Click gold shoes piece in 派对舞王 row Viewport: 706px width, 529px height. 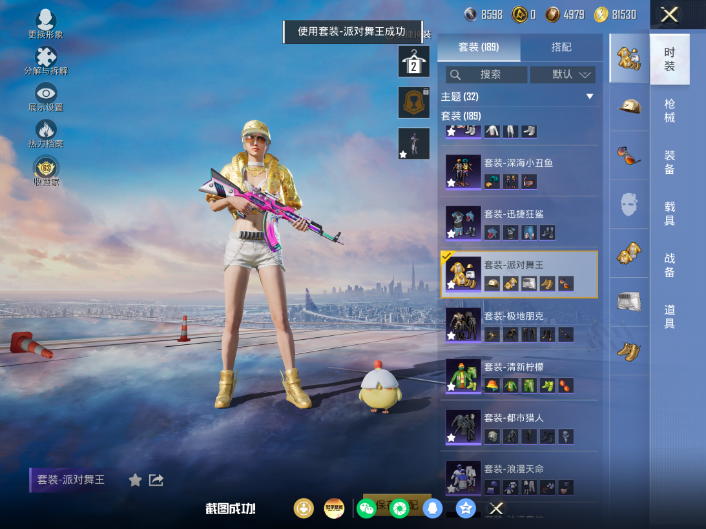point(548,284)
